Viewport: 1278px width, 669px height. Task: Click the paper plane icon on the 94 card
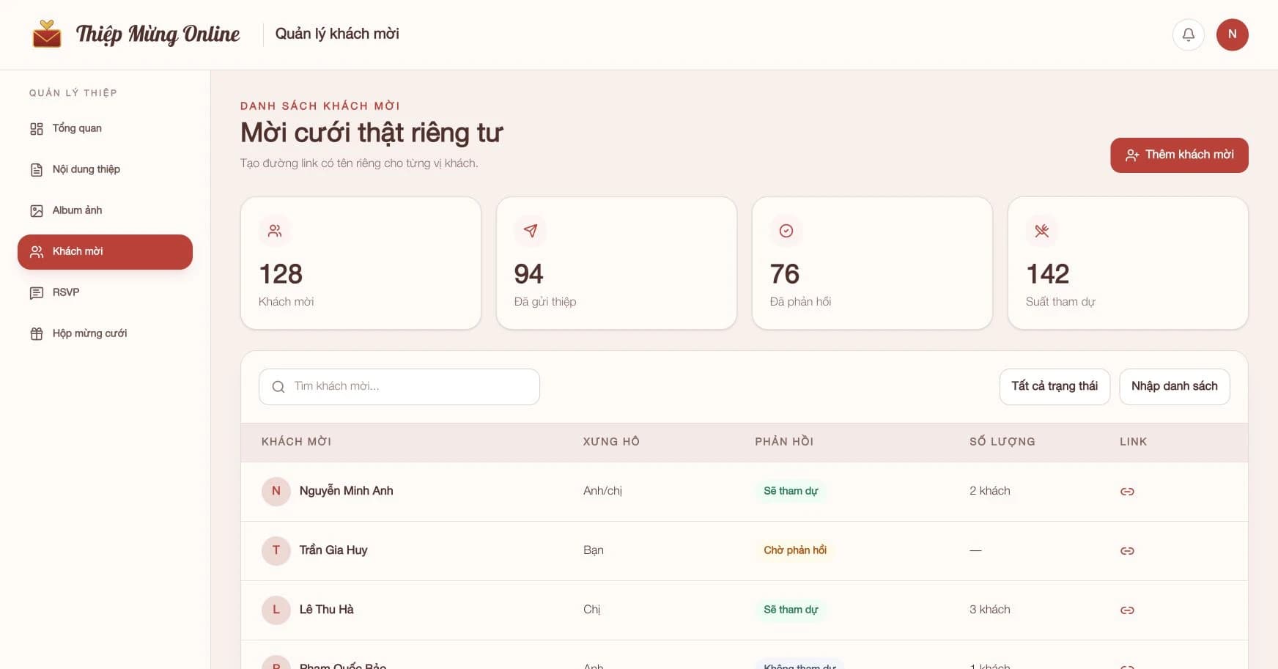click(x=531, y=231)
